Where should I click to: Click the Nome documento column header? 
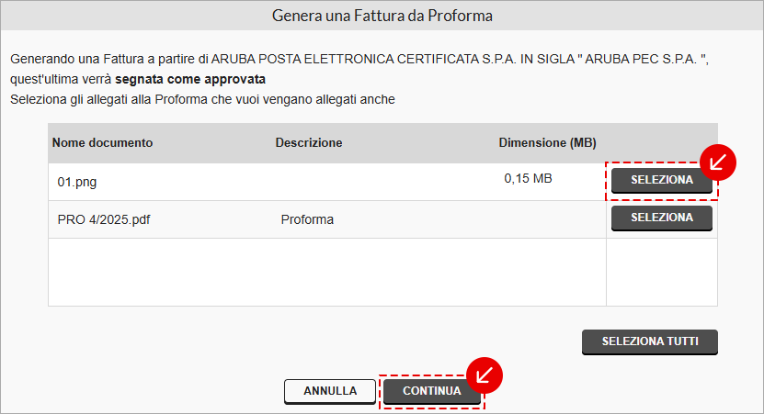[x=102, y=142]
